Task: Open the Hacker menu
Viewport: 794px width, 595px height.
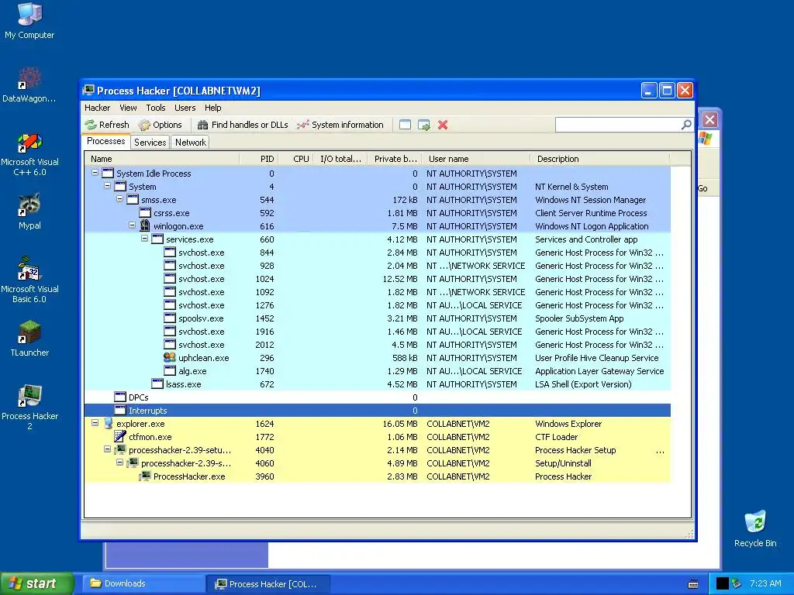Action: tap(97, 108)
